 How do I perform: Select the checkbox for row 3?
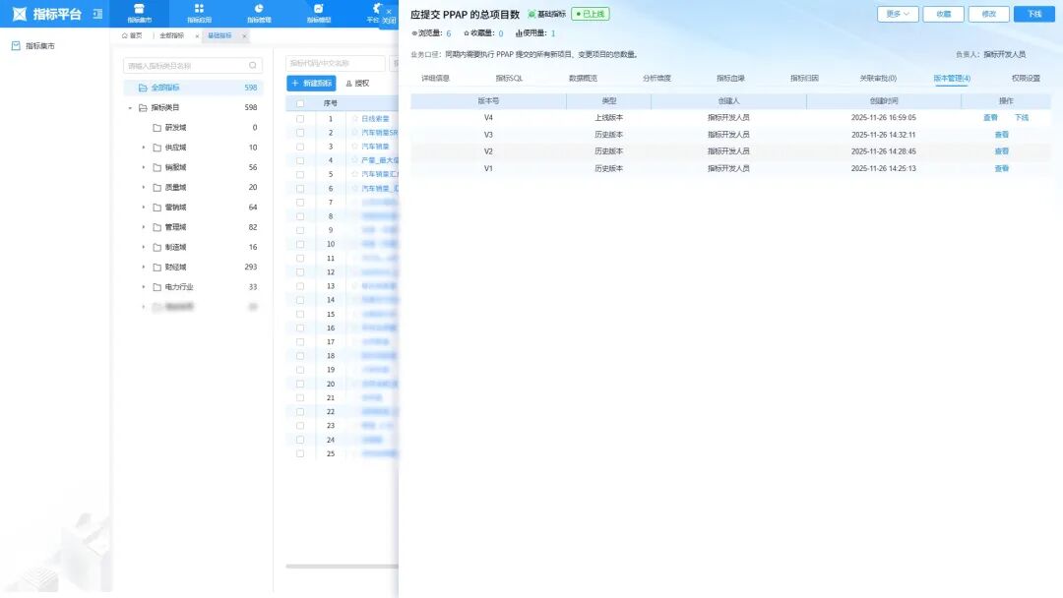pos(300,147)
